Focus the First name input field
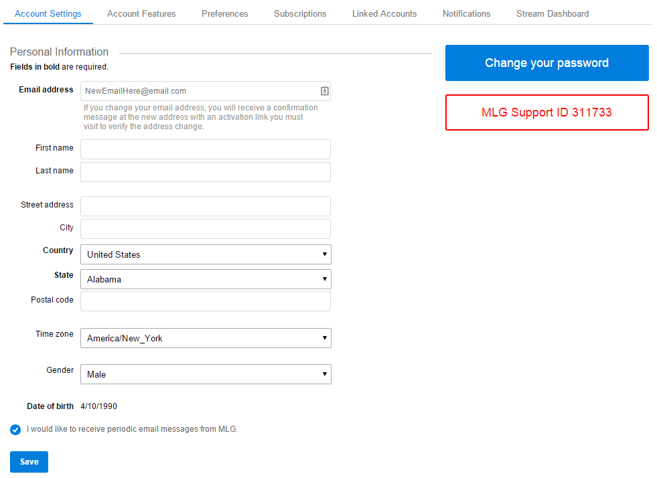The width and height of the screenshot is (657, 478). click(206, 149)
